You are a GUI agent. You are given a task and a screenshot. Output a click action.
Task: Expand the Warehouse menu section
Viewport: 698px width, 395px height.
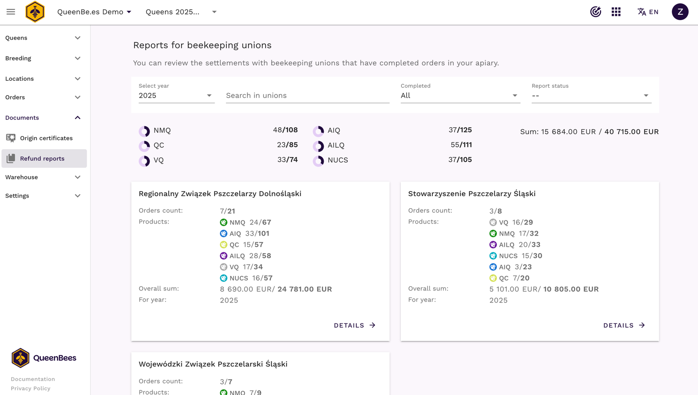tap(43, 178)
